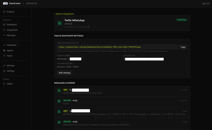This screenshot has width=212, height=130.
Task: Click the '1h ago' time on DNS records message
Action: pyautogui.click(x=185, y=111)
